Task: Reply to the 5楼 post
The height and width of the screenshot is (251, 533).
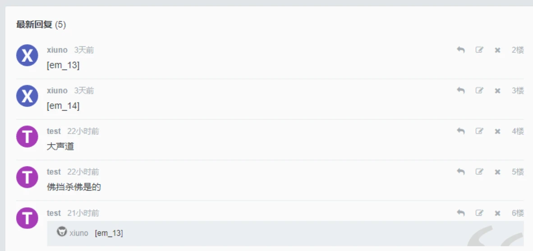Action: point(460,172)
